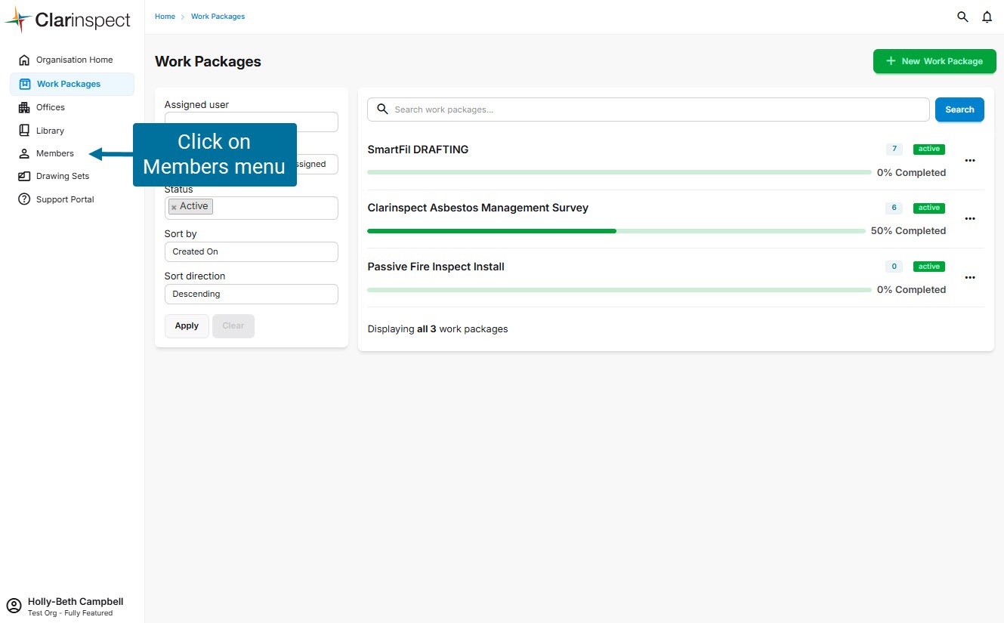This screenshot has width=1004, height=623.
Task: Click the Support Portal question mark icon
Action: click(24, 199)
